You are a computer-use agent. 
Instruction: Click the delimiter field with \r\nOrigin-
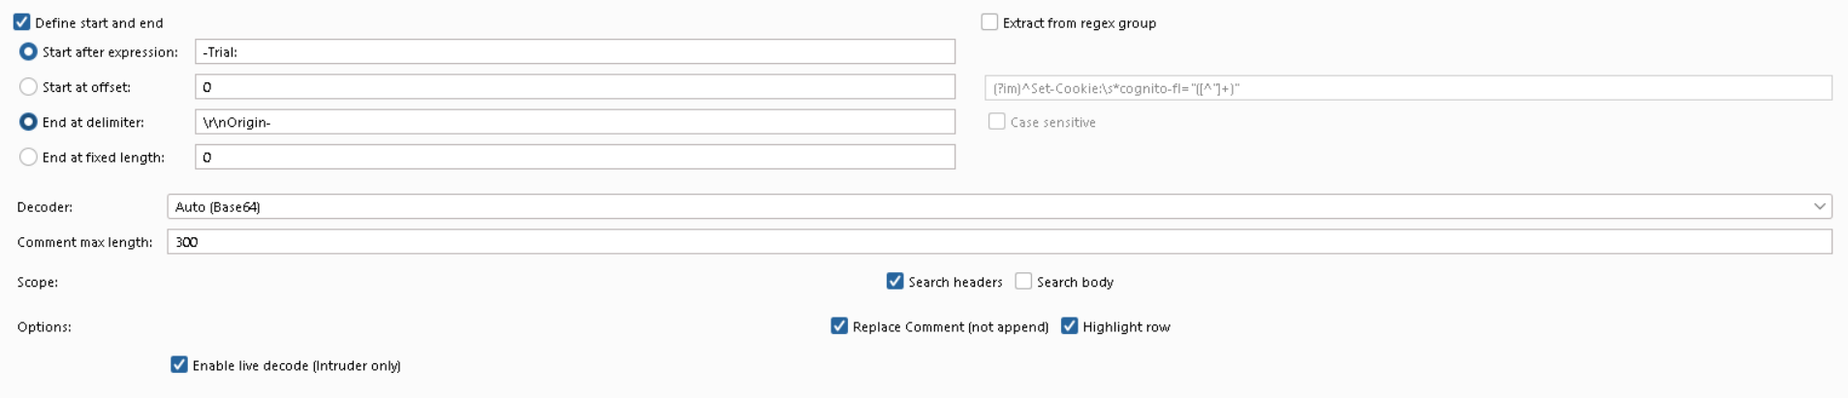tap(575, 122)
